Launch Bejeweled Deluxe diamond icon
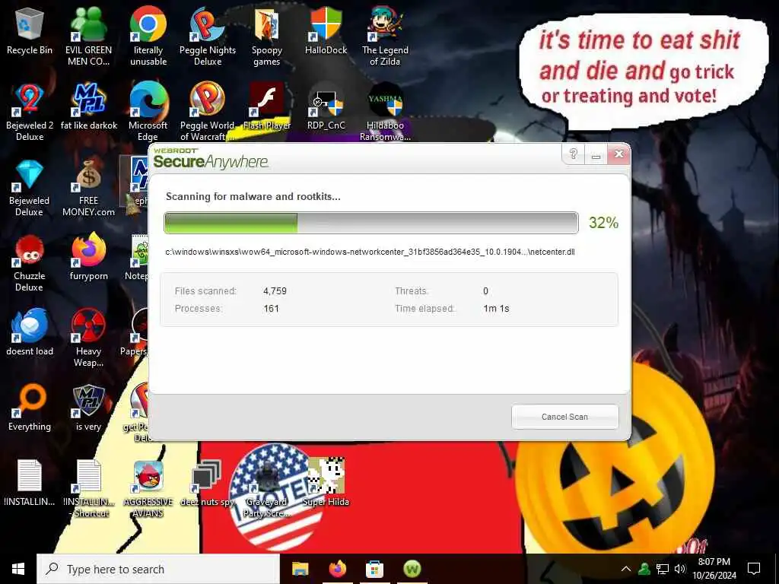Image resolution: width=779 pixels, height=584 pixels. point(30,188)
